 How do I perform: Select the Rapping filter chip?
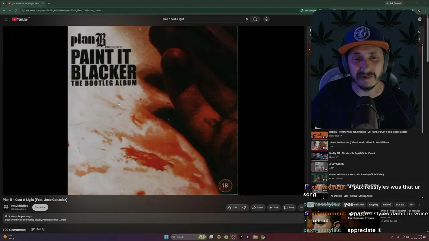(x=373, y=205)
